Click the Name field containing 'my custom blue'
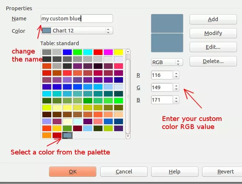The width and height of the screenshot is (242, 184). tap(77, 19)
